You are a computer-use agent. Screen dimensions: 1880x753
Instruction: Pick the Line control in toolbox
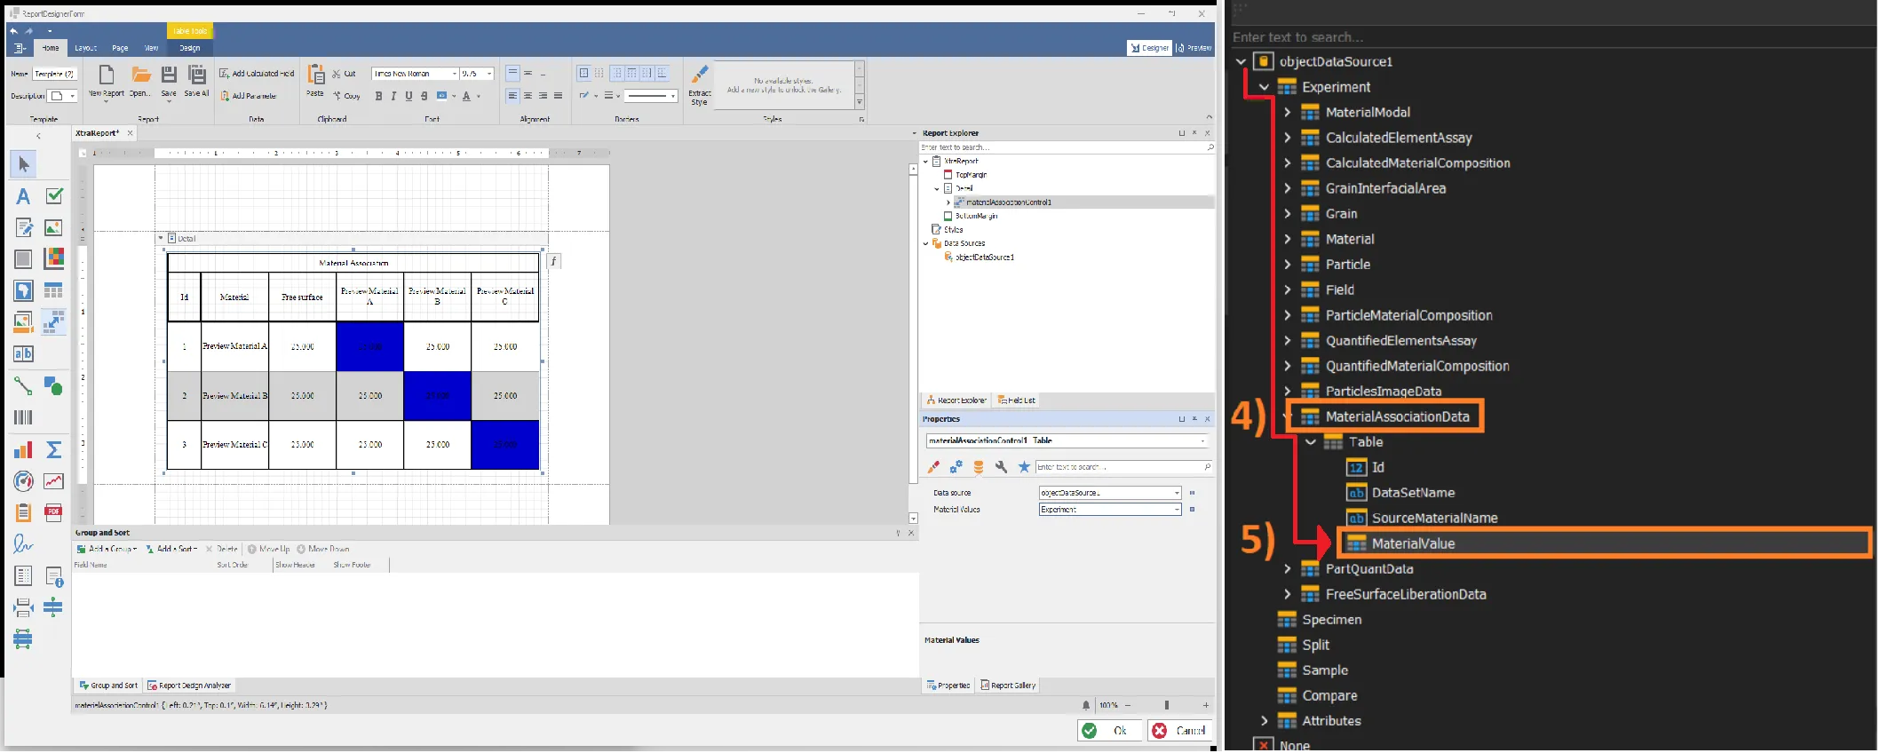click(x=23, y=386)
